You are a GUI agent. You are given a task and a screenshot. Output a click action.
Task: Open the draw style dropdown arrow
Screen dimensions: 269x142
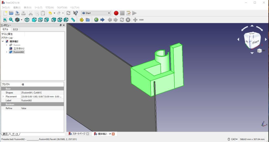pyautogui.click(x=22, y=20)
